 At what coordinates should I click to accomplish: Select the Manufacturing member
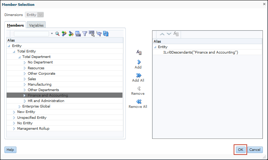point(39,84)
